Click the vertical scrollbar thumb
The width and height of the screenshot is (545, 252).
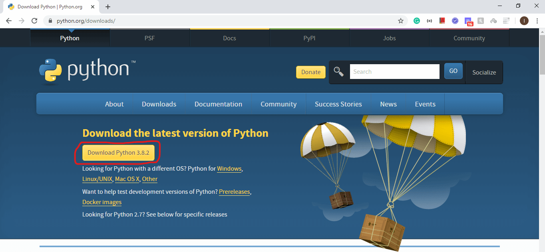pos(542,55)
